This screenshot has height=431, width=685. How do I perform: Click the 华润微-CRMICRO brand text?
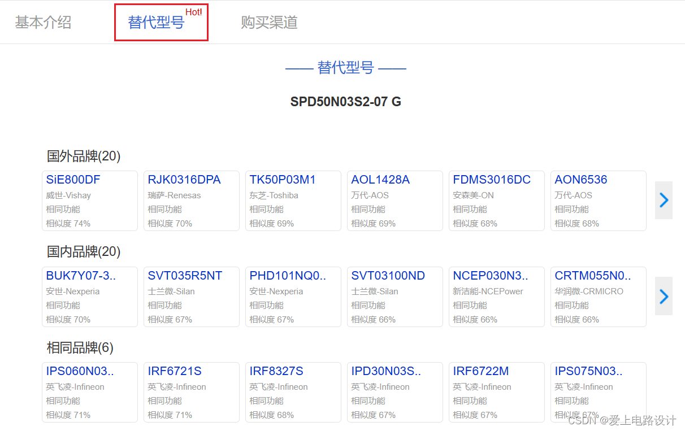[589, 291]
